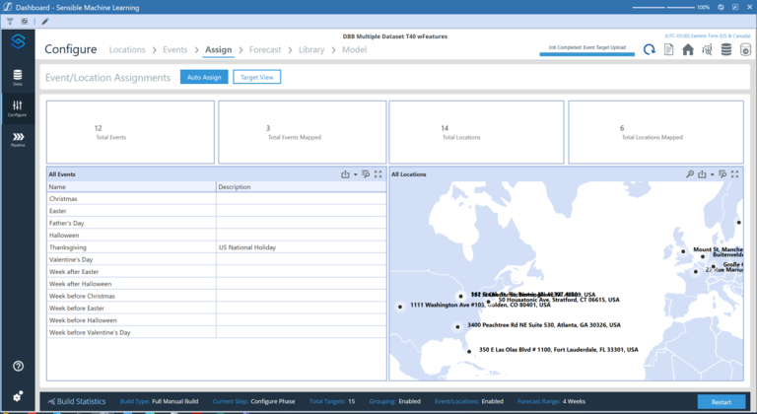Select the Christmas event row
757x414 pixels.
point(216,198)
